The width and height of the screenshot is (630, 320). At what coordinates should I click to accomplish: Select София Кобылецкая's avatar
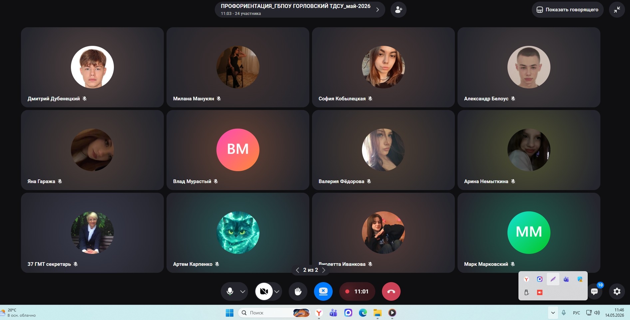click(383, 67)
